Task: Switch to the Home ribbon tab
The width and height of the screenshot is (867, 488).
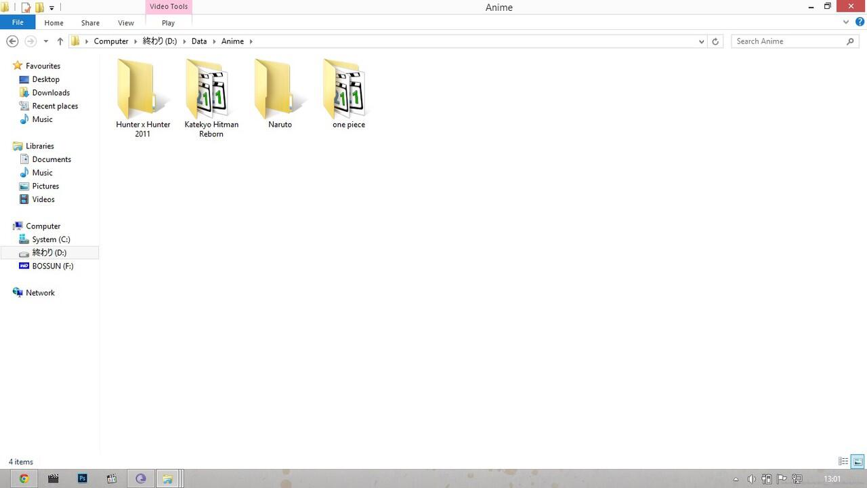Action: tap(54, 22)
